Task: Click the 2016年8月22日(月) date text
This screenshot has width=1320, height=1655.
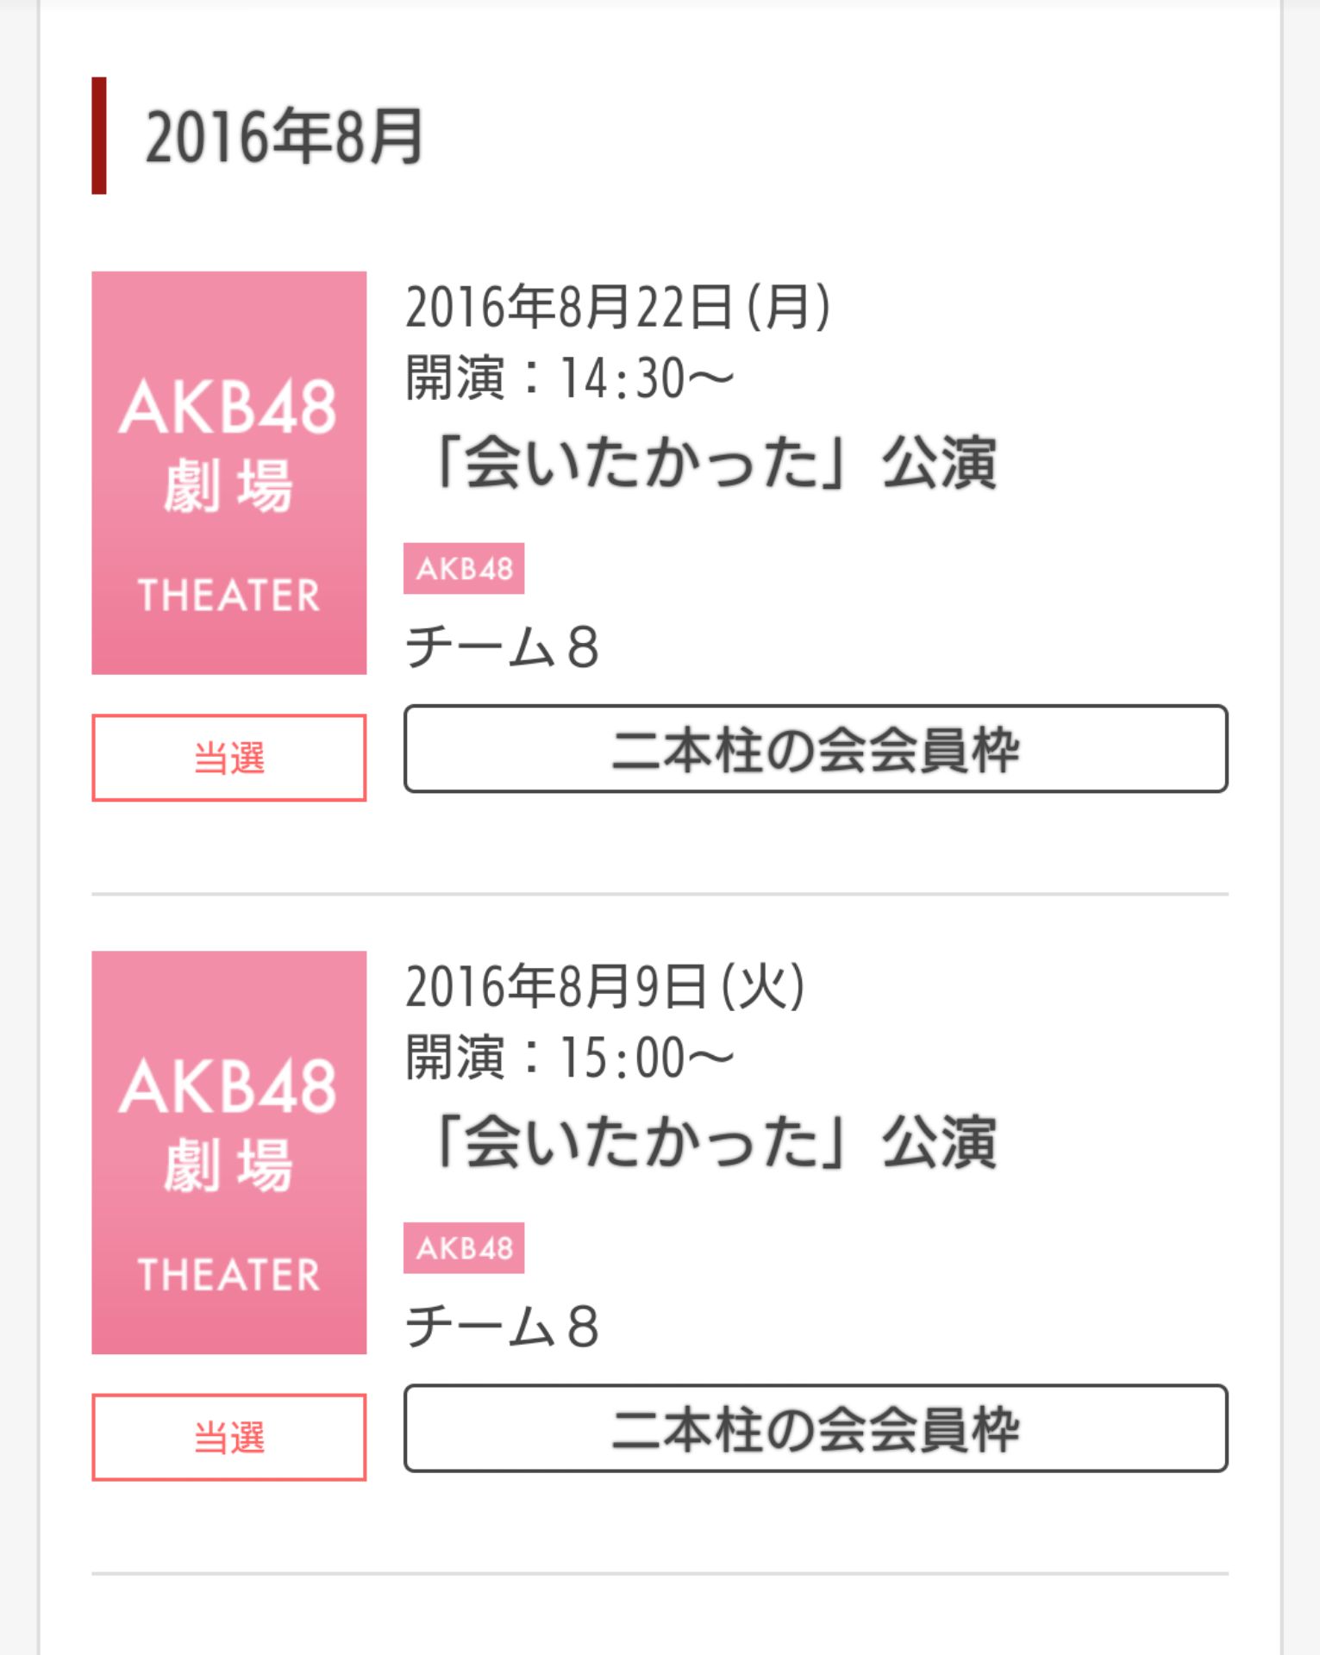Action: click(x=618, y=307)
